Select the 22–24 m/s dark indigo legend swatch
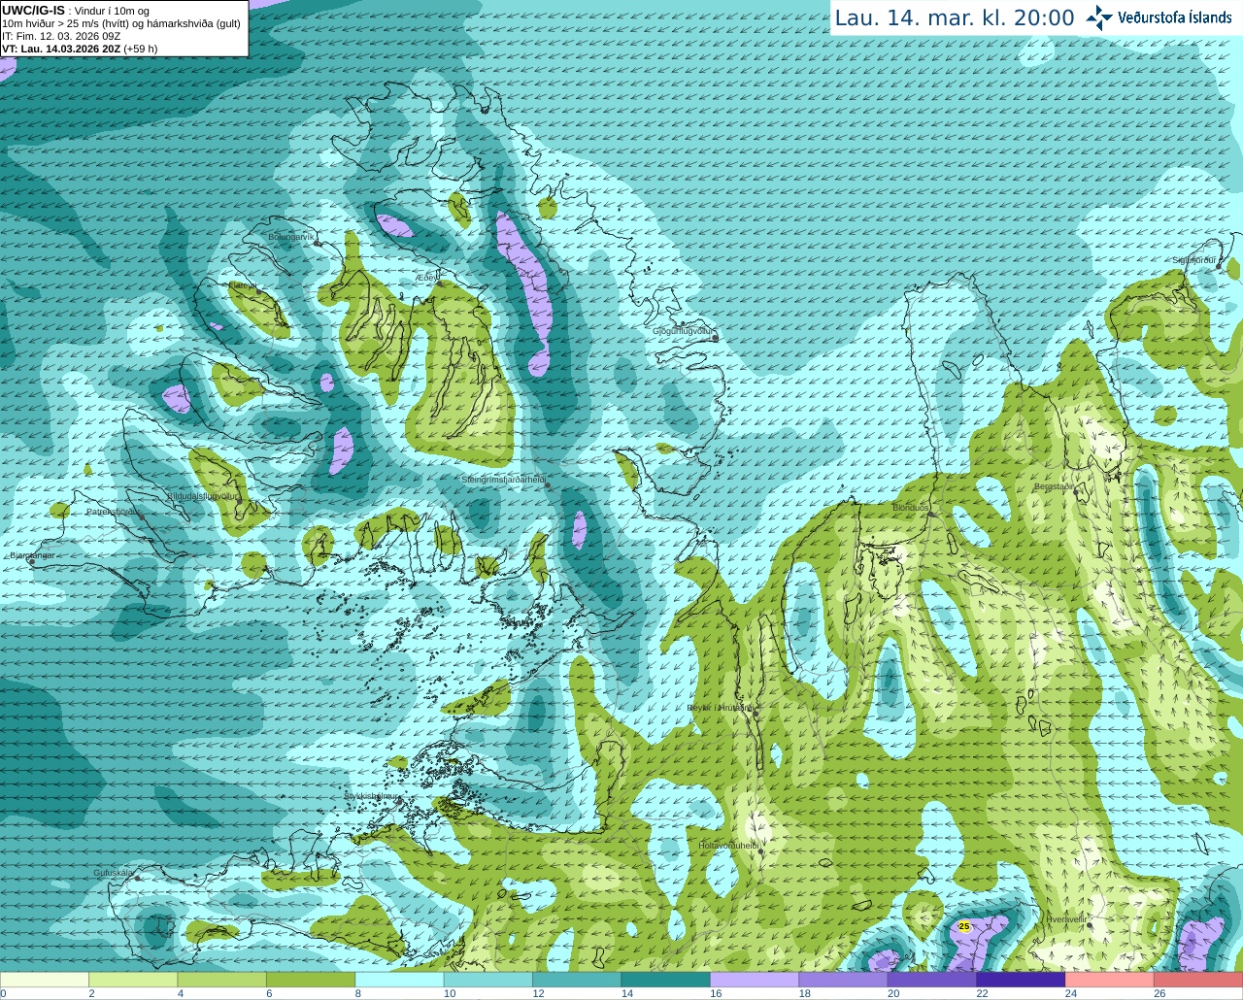 coord(1022,981)
